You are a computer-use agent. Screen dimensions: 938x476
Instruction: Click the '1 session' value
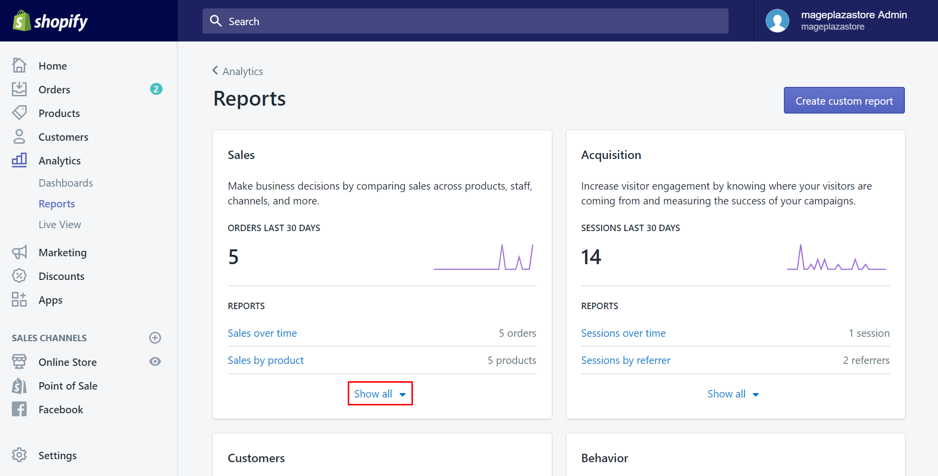pyautogui.click(x=869, y=333)
